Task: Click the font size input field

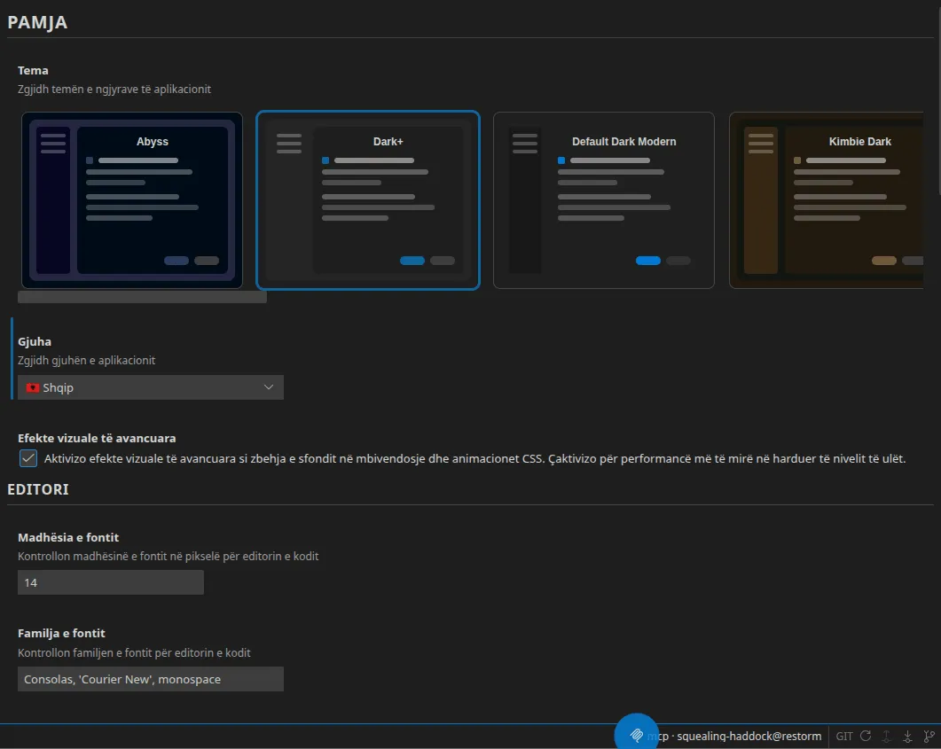Action: coord(111,582)
